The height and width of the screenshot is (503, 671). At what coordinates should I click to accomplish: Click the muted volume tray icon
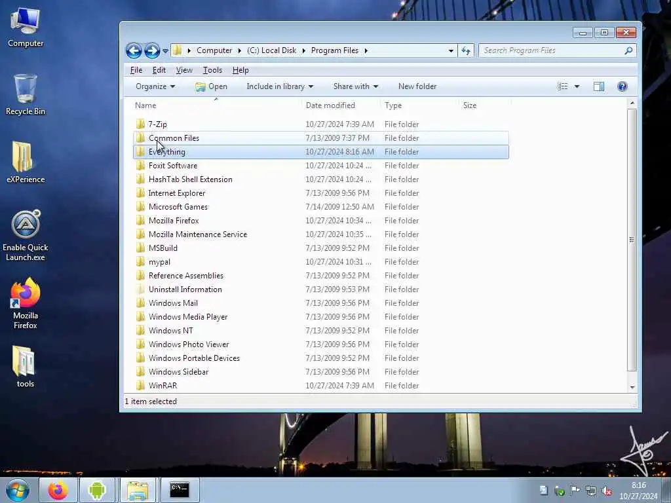606,491
